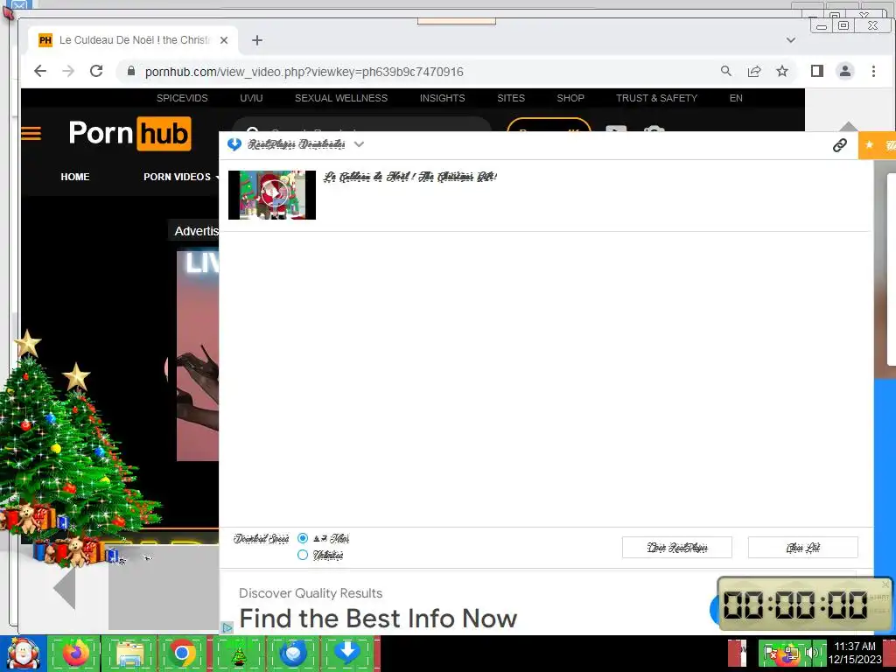Click the video title in the download list
Screen dimensions: 896x672
[x=409, y=177]
